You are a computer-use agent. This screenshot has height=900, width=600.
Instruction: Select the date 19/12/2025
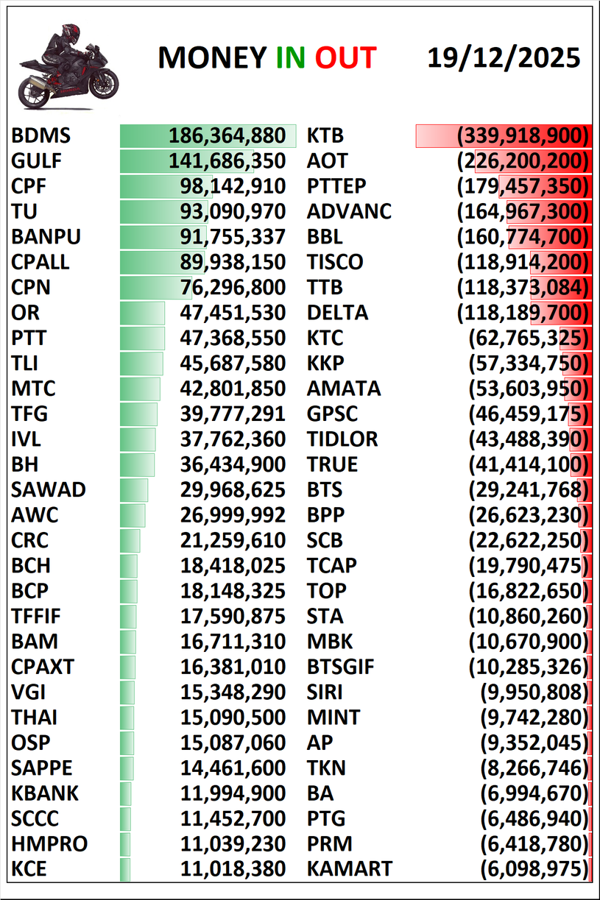[504, 58]
